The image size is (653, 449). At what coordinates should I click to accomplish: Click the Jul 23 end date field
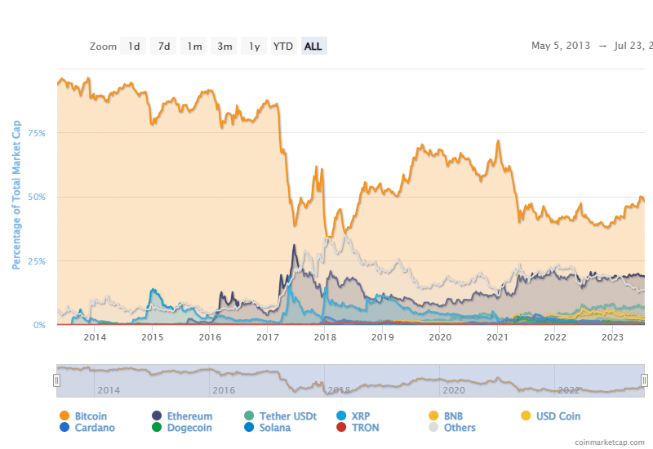coord(633,46)
